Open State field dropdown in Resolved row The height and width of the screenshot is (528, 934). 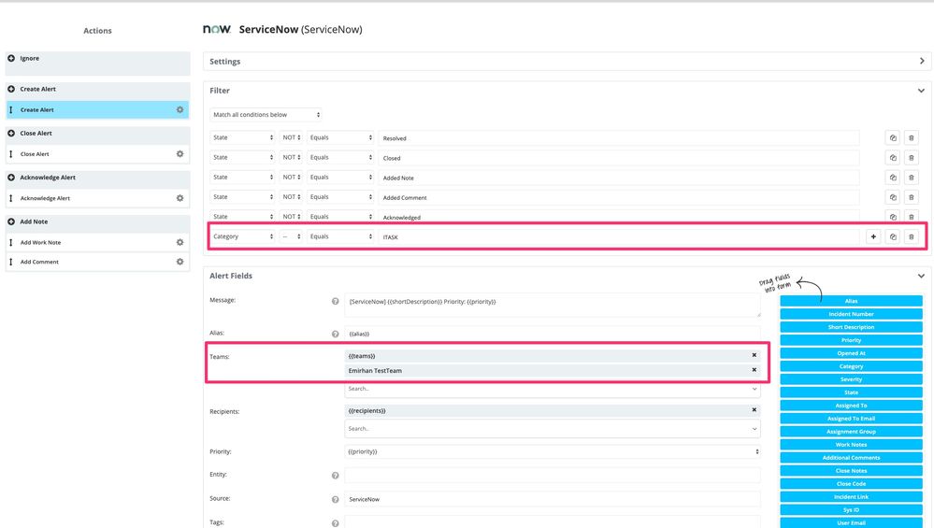click(x=242, y=137)
